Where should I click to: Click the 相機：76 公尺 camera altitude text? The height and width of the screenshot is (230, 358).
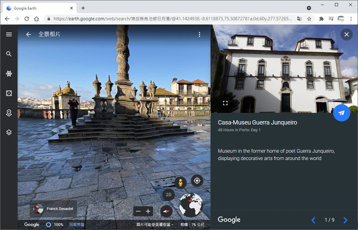(x=192, y=225)
